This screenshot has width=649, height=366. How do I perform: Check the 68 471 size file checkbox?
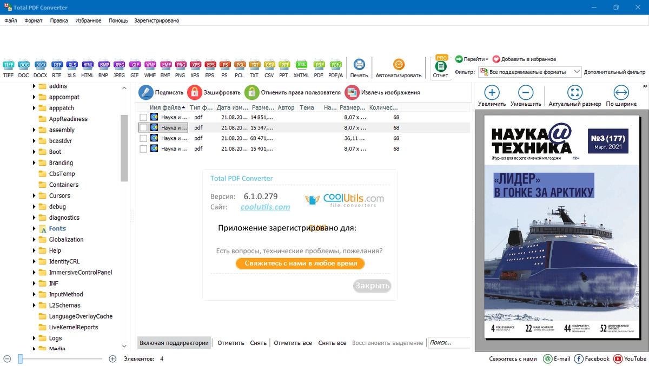click(143, 138)
